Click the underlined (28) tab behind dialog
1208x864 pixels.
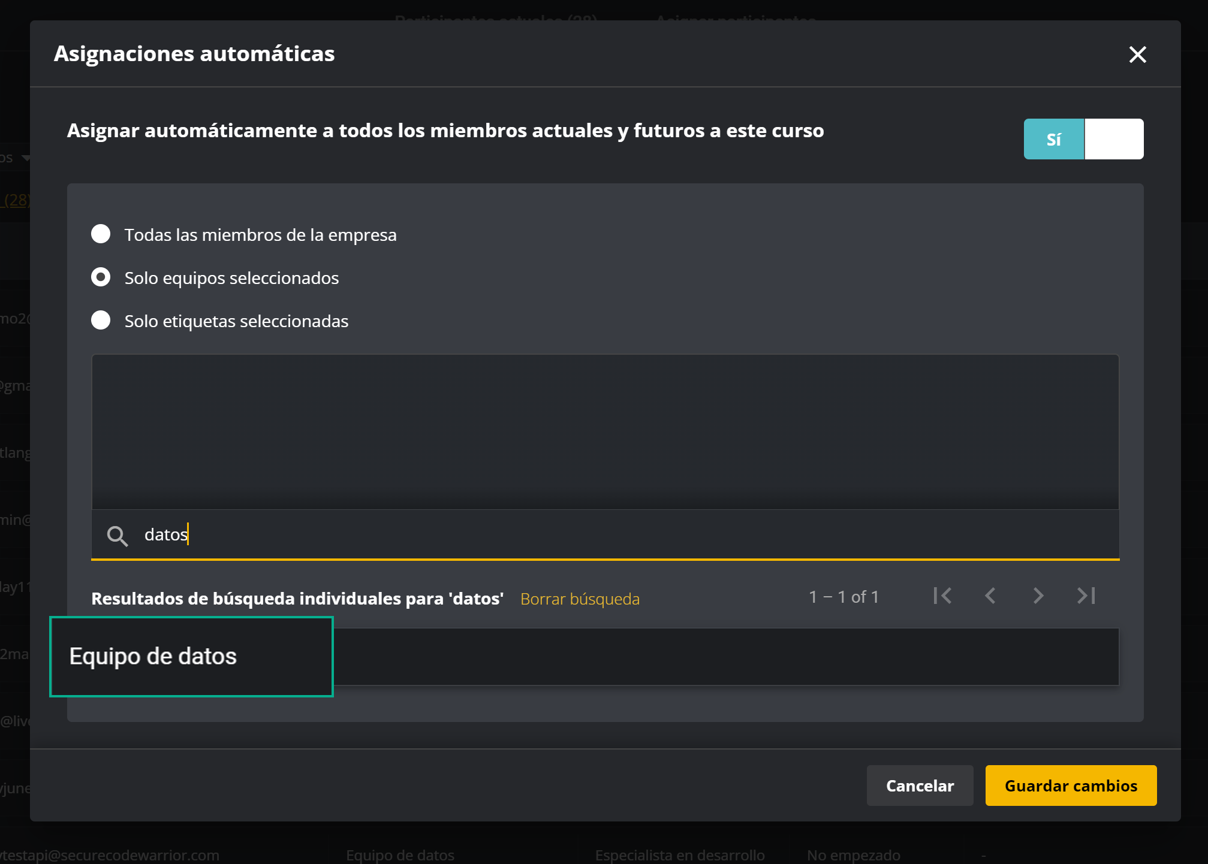(x=17, y=200)
